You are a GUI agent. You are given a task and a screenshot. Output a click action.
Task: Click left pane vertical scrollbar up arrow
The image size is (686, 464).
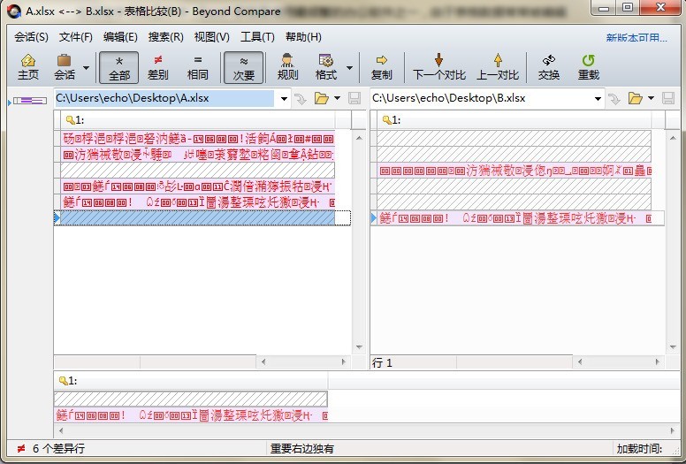(x=359, y=138)
